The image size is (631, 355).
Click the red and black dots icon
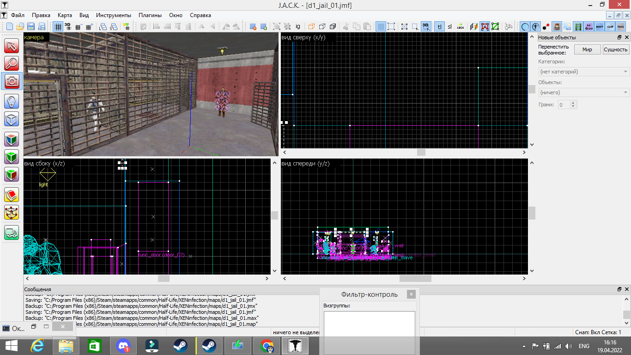pos(546,26)
